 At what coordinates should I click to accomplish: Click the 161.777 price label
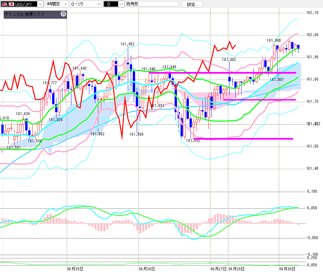click(50, 83)
